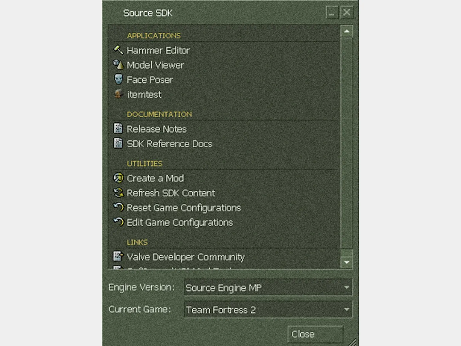Minimize the Source SDK window
Screen dimensions: 461x346
pos(332,13)
